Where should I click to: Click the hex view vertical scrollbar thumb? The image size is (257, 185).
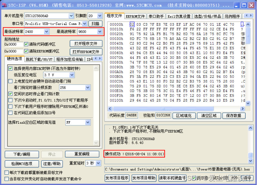tap(248, 35)
